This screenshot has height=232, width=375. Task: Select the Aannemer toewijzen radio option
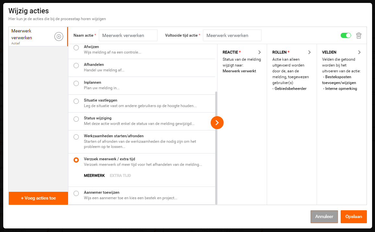click(76, 193)
